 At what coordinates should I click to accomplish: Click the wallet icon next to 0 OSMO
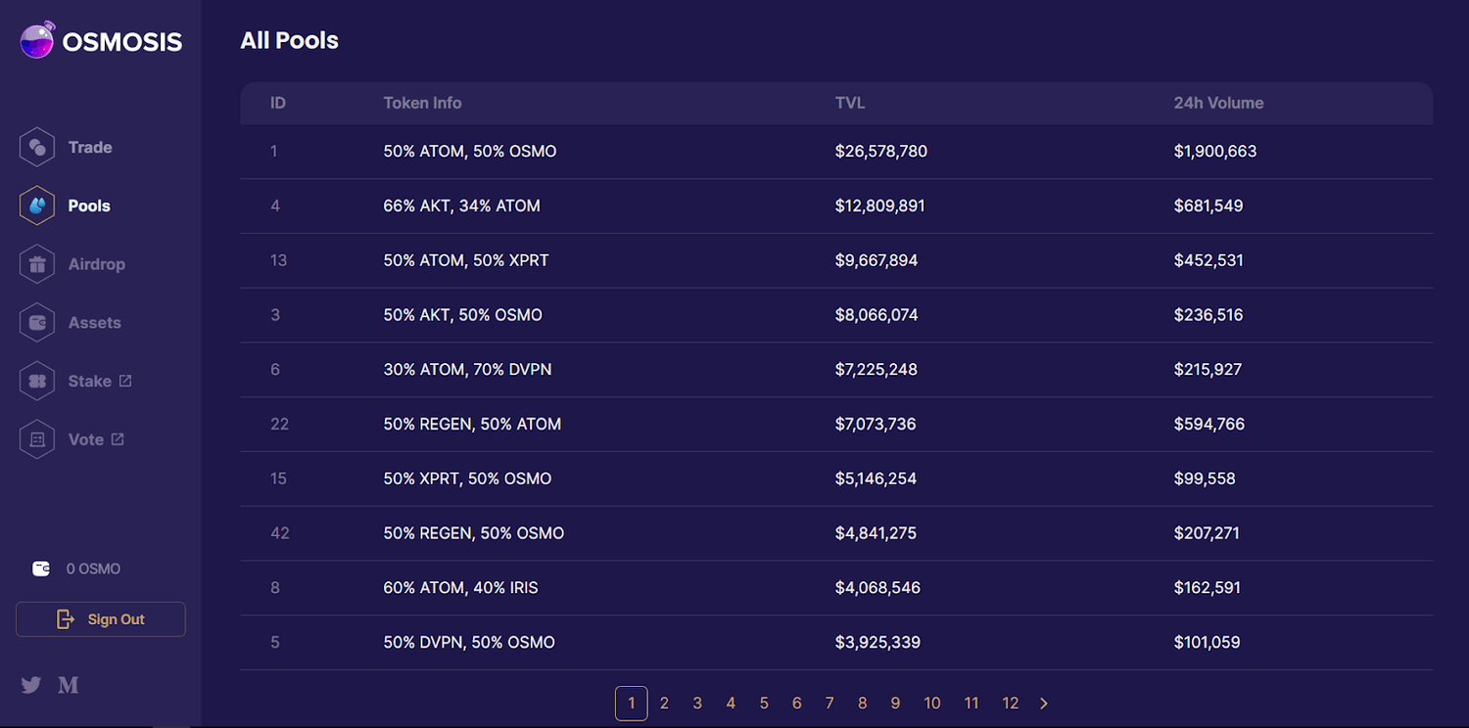(41, 569)
